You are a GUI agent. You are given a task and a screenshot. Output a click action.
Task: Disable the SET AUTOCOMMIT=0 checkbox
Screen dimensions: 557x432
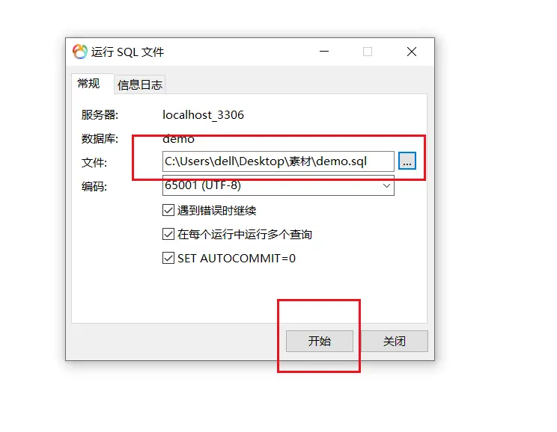(x=168, y=258)
